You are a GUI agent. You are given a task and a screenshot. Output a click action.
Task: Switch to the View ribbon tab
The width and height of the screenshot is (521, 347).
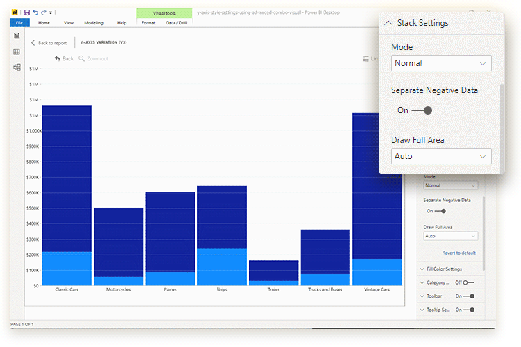pos(69,23)
